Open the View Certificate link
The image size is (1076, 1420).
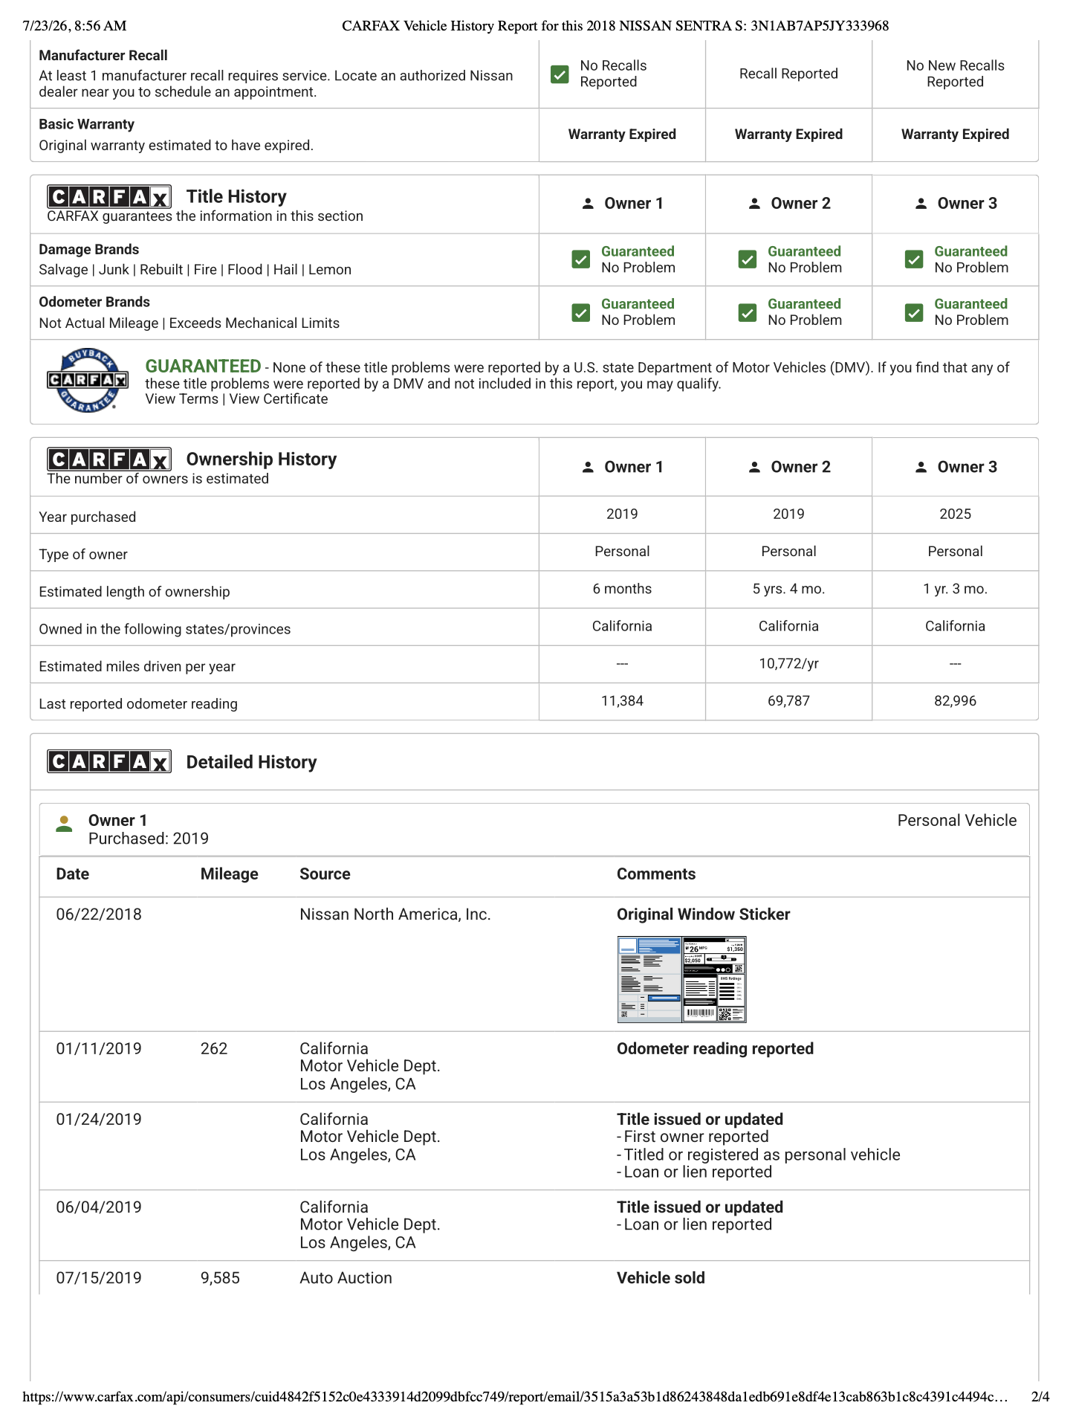pyautogui.click(x=279, y=399)
